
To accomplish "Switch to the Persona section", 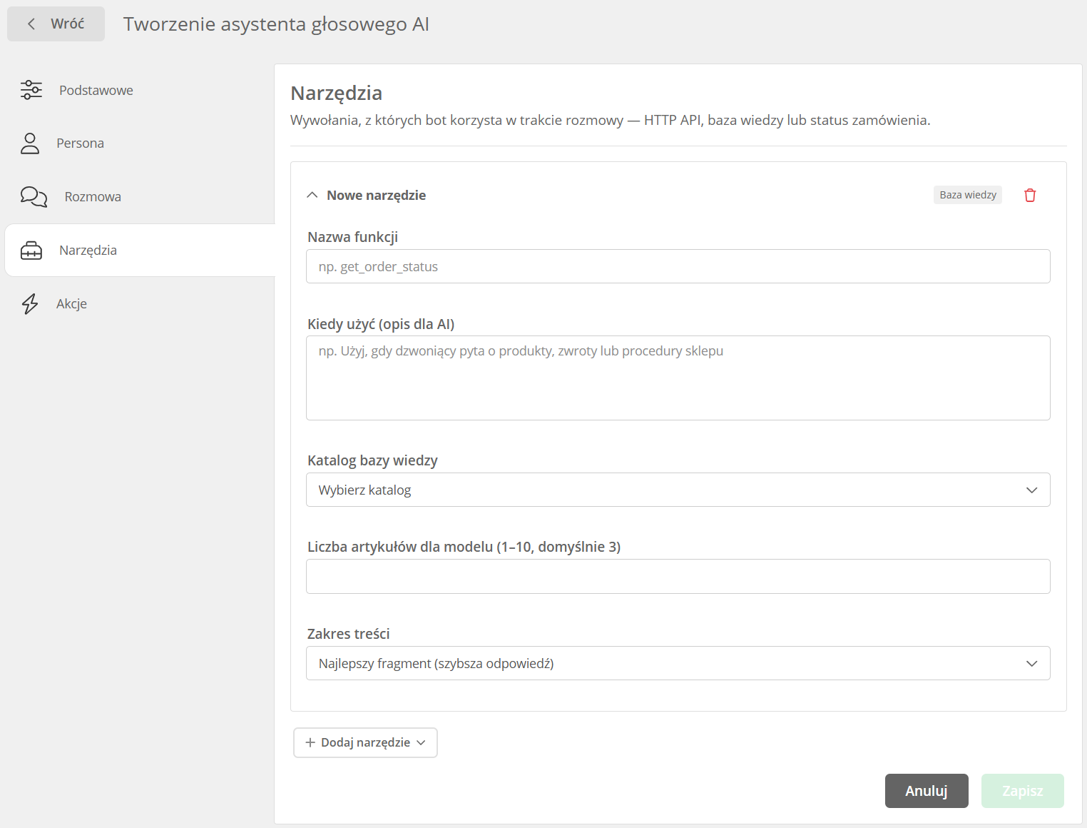I will [140, 143].
